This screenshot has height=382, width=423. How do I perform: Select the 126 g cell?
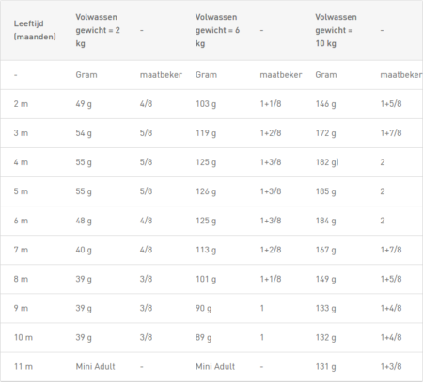(206, 191)
